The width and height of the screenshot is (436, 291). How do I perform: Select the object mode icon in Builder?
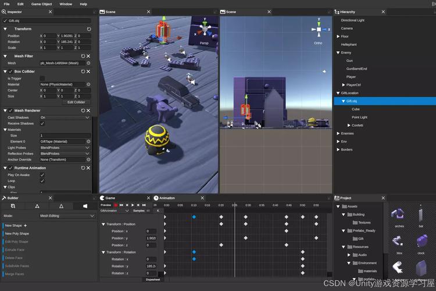pos(13,206)
